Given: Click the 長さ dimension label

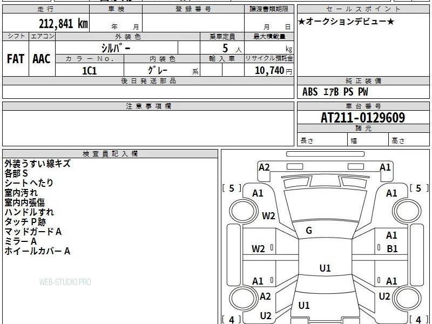Looking at the screenshot, I should [307, 140].
